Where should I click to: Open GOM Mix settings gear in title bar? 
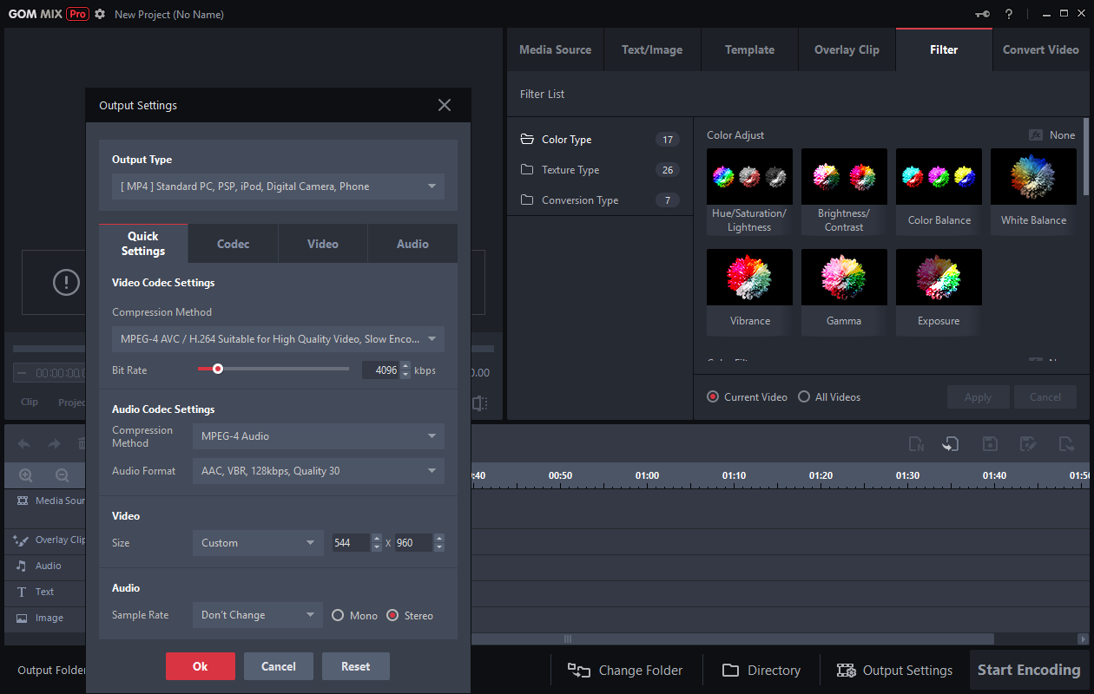(x=100, y=14)
